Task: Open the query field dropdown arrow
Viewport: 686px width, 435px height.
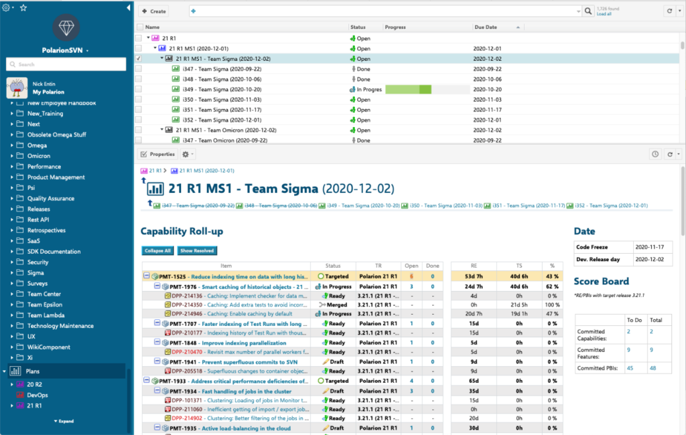Action: pyautogui.click(x=578, y=11)
